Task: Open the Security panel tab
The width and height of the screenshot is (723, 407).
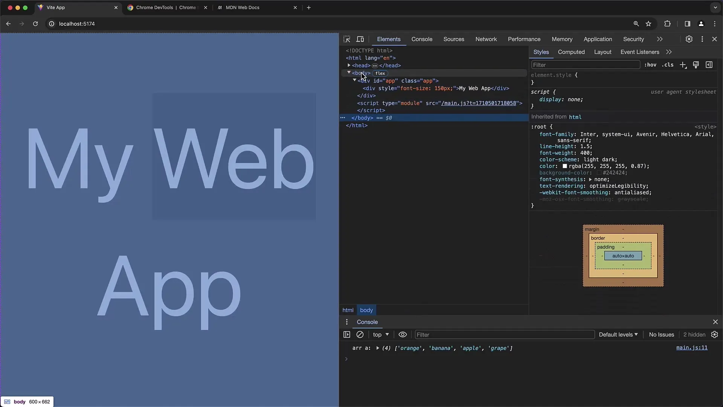Action: click(634, 39)
